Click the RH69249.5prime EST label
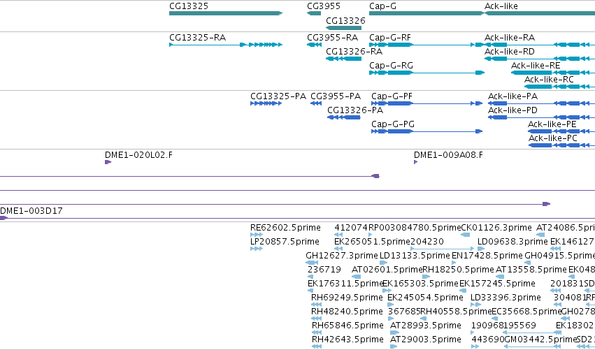The width and height of the screenshot is (595, 350). tap(347, 298)
